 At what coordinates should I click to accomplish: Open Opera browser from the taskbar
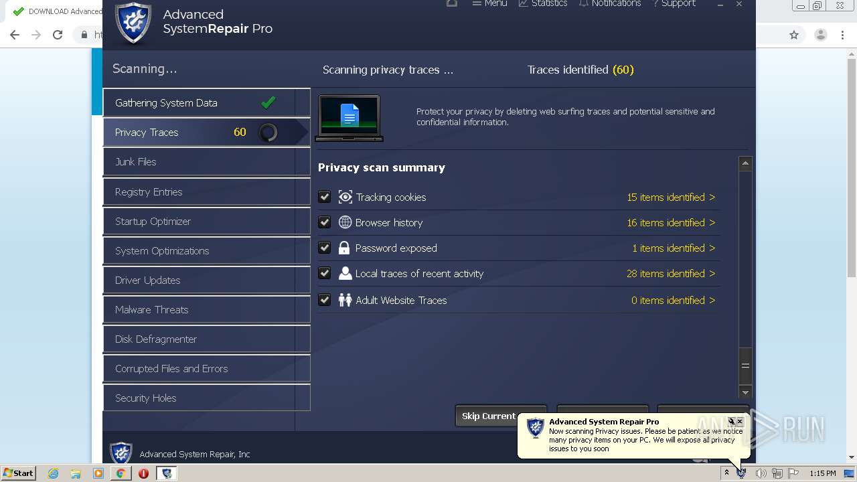click(x=143, y=473)
